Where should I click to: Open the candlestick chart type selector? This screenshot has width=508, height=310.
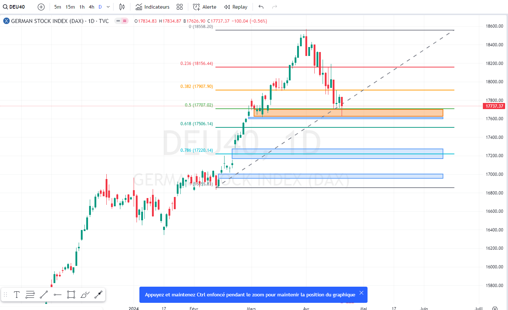tap(122, 7)
